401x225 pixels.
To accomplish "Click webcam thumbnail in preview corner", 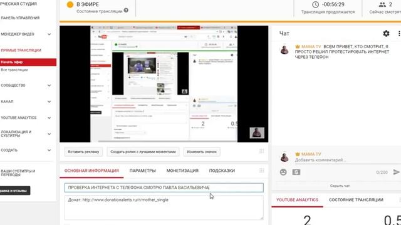I will coord(257,133).
